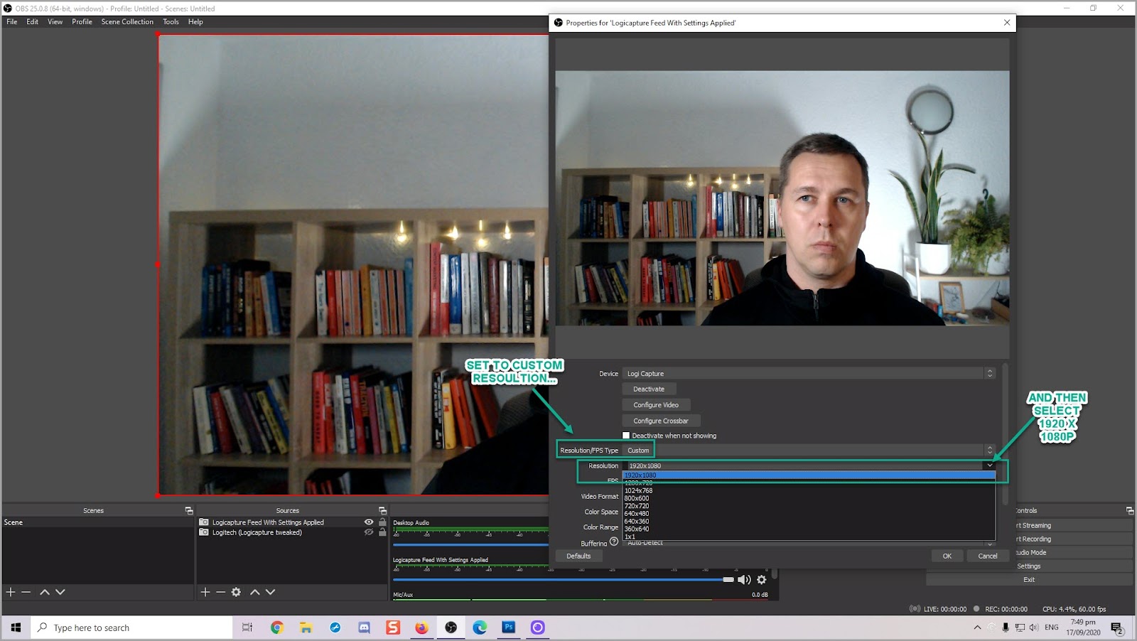Open the purple circle app on the taskbar
This screenshot has width=1137, height=641.
pos(538,627)
